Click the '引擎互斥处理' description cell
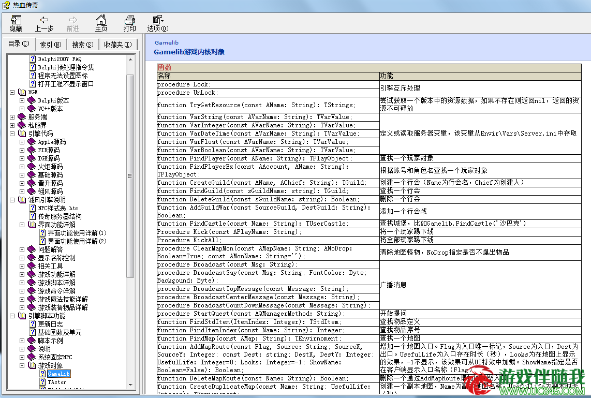Image resolution: width=591 pixels, height=398 pixels. coord(480,89)
